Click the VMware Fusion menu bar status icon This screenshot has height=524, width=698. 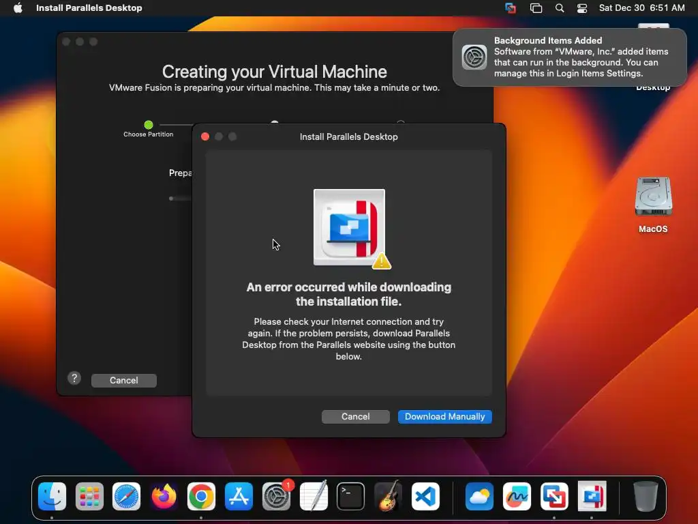coord(510,8)
